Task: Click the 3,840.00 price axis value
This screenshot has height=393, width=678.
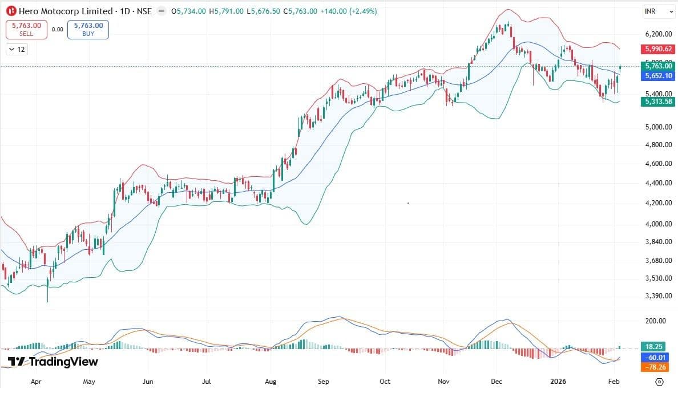Action: coord(659,242)
